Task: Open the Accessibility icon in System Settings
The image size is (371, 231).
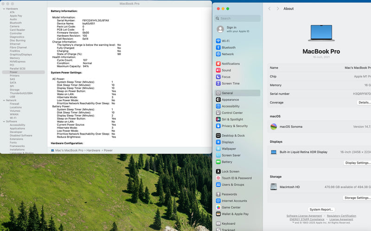Action: tap(218, 106)
